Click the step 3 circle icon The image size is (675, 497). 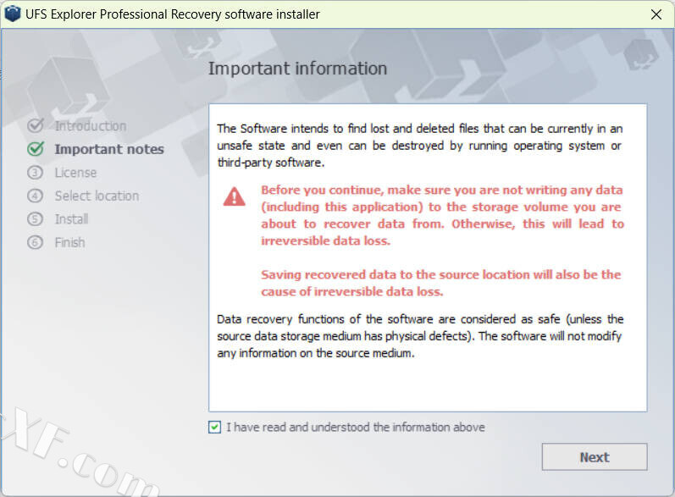click(x=36, y=173)
